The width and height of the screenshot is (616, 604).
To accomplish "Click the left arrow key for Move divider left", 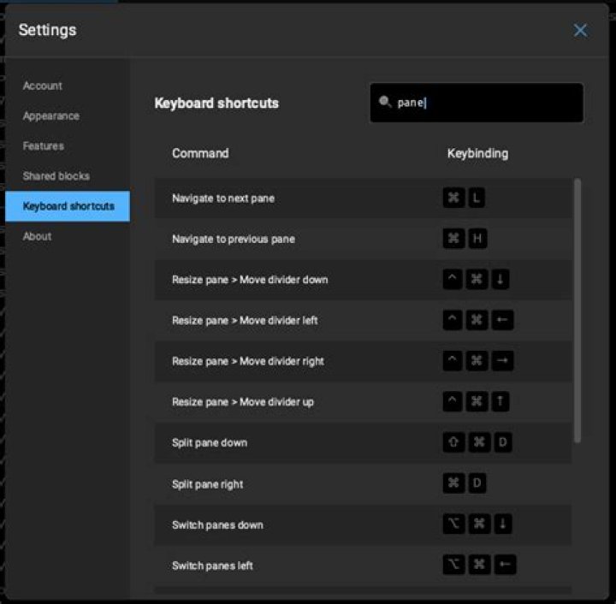I will [502, 320].
